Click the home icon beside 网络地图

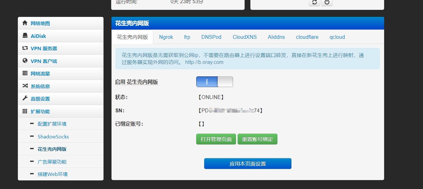(25, 23)
